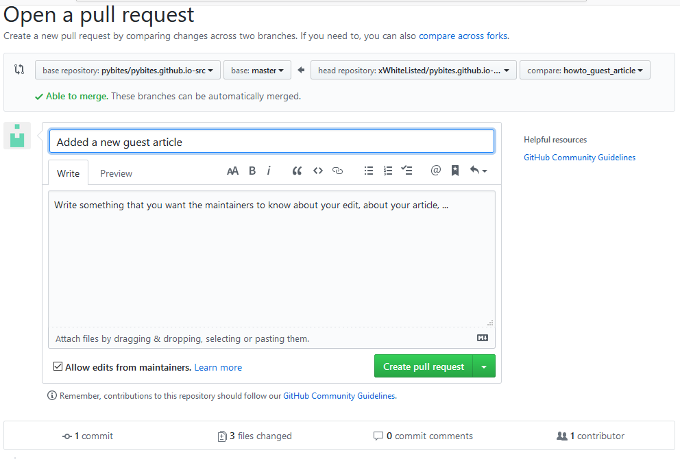Insert a numbered list in the editor
The height and width of the screenshot is (459, 680).
point(388,171)
